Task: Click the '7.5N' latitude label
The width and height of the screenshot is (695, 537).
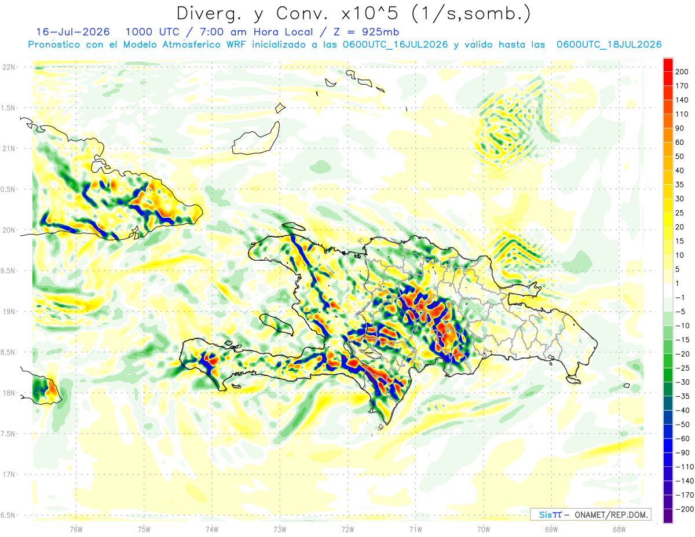Action: point(8,433)
